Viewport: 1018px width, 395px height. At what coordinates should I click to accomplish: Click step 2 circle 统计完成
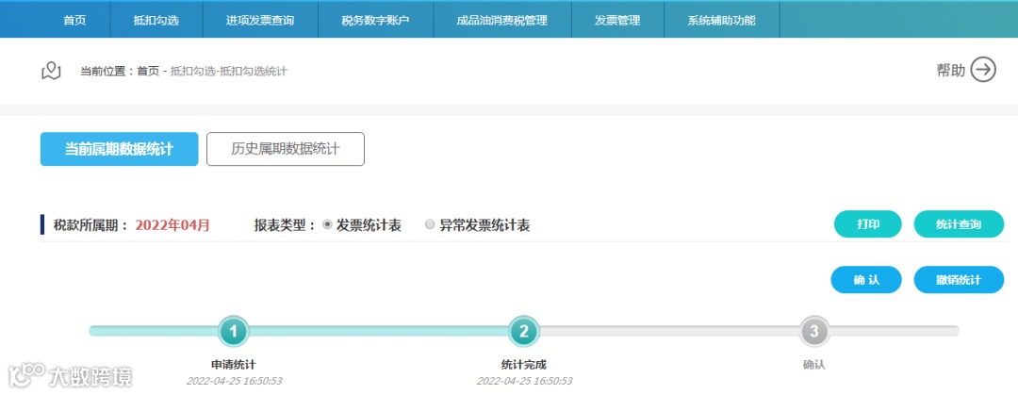pyautogui.click(x=524, y=331)
